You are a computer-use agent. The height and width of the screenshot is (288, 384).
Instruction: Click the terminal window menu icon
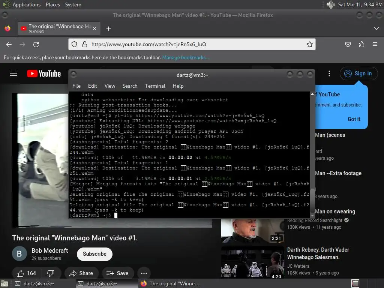74,74
